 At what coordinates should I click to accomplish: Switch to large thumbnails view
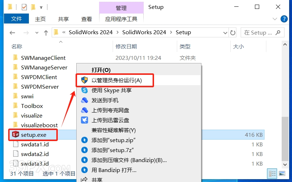(282, 173)
